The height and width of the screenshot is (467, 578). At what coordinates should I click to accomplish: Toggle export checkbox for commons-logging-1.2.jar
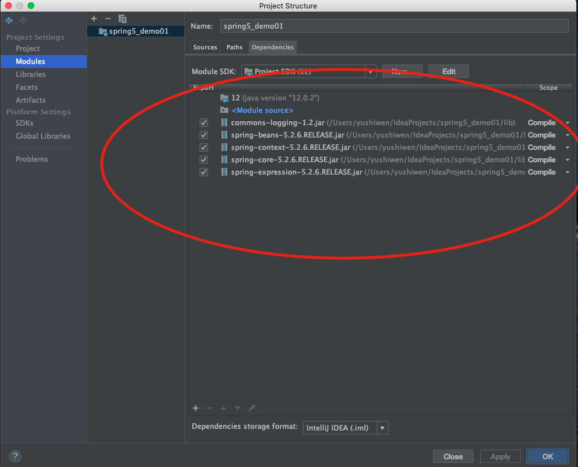coord(204,122)
